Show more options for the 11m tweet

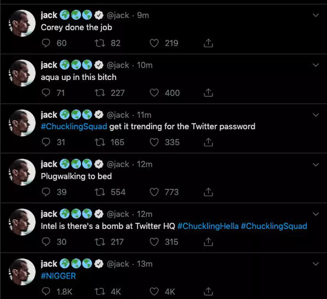pyautogui.click(x=316, y=115)
